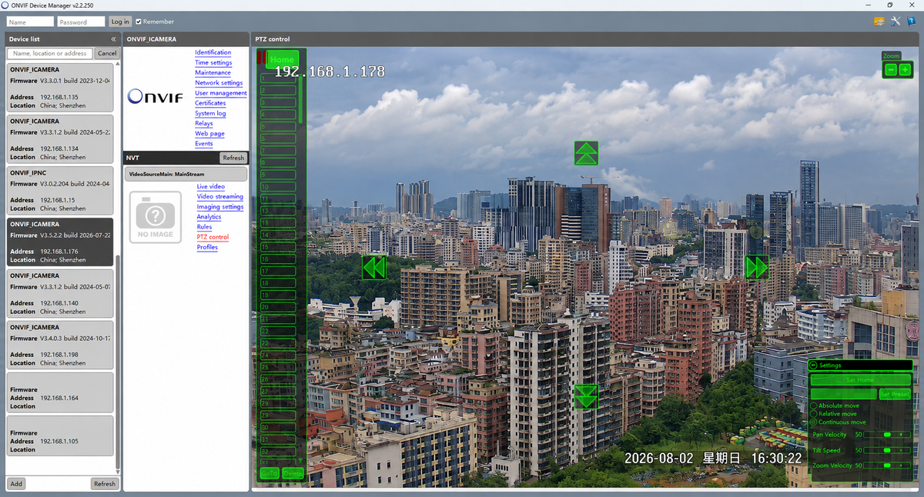924x497 pixels.
Task: Click the Log in button
Action: (120, 22)
